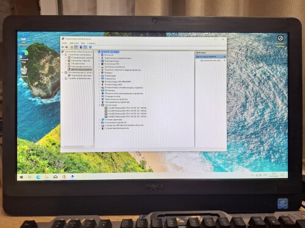Viewport: 305px width, 228px height.
Task: Select the first Intel Pentium CPU entry
Action: [x=126, y=108]
